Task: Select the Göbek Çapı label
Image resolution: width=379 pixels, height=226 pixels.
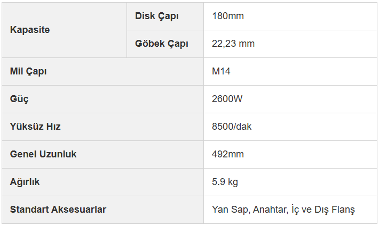Action: point(161,44)
